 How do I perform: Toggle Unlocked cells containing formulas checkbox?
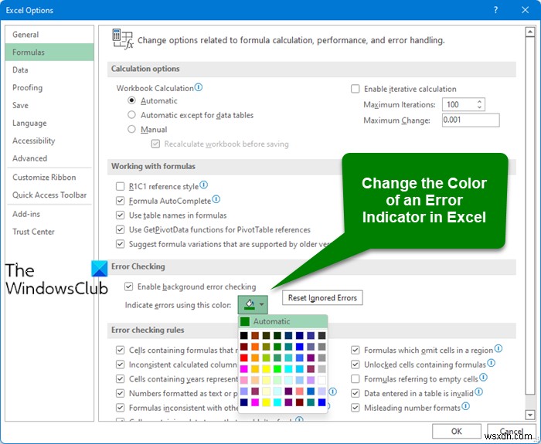tap(355, 364)
